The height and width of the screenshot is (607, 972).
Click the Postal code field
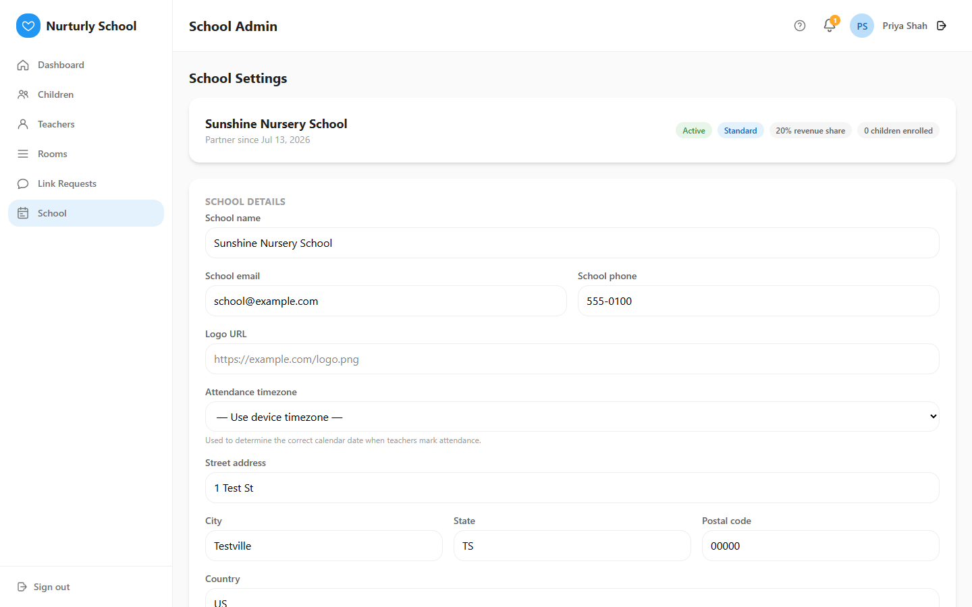(x=821, y=546)
